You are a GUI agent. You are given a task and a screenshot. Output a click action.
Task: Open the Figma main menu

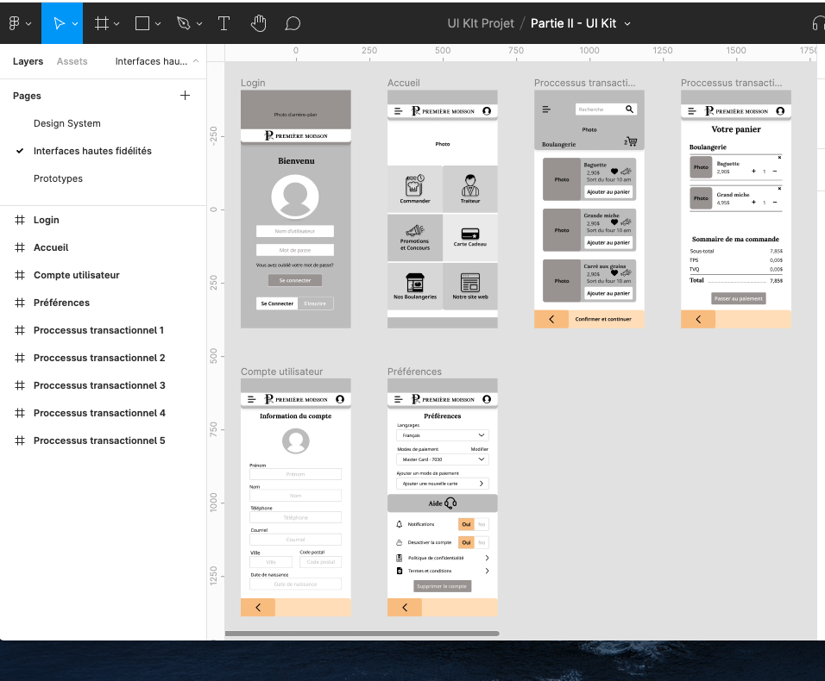pos(18,23)
